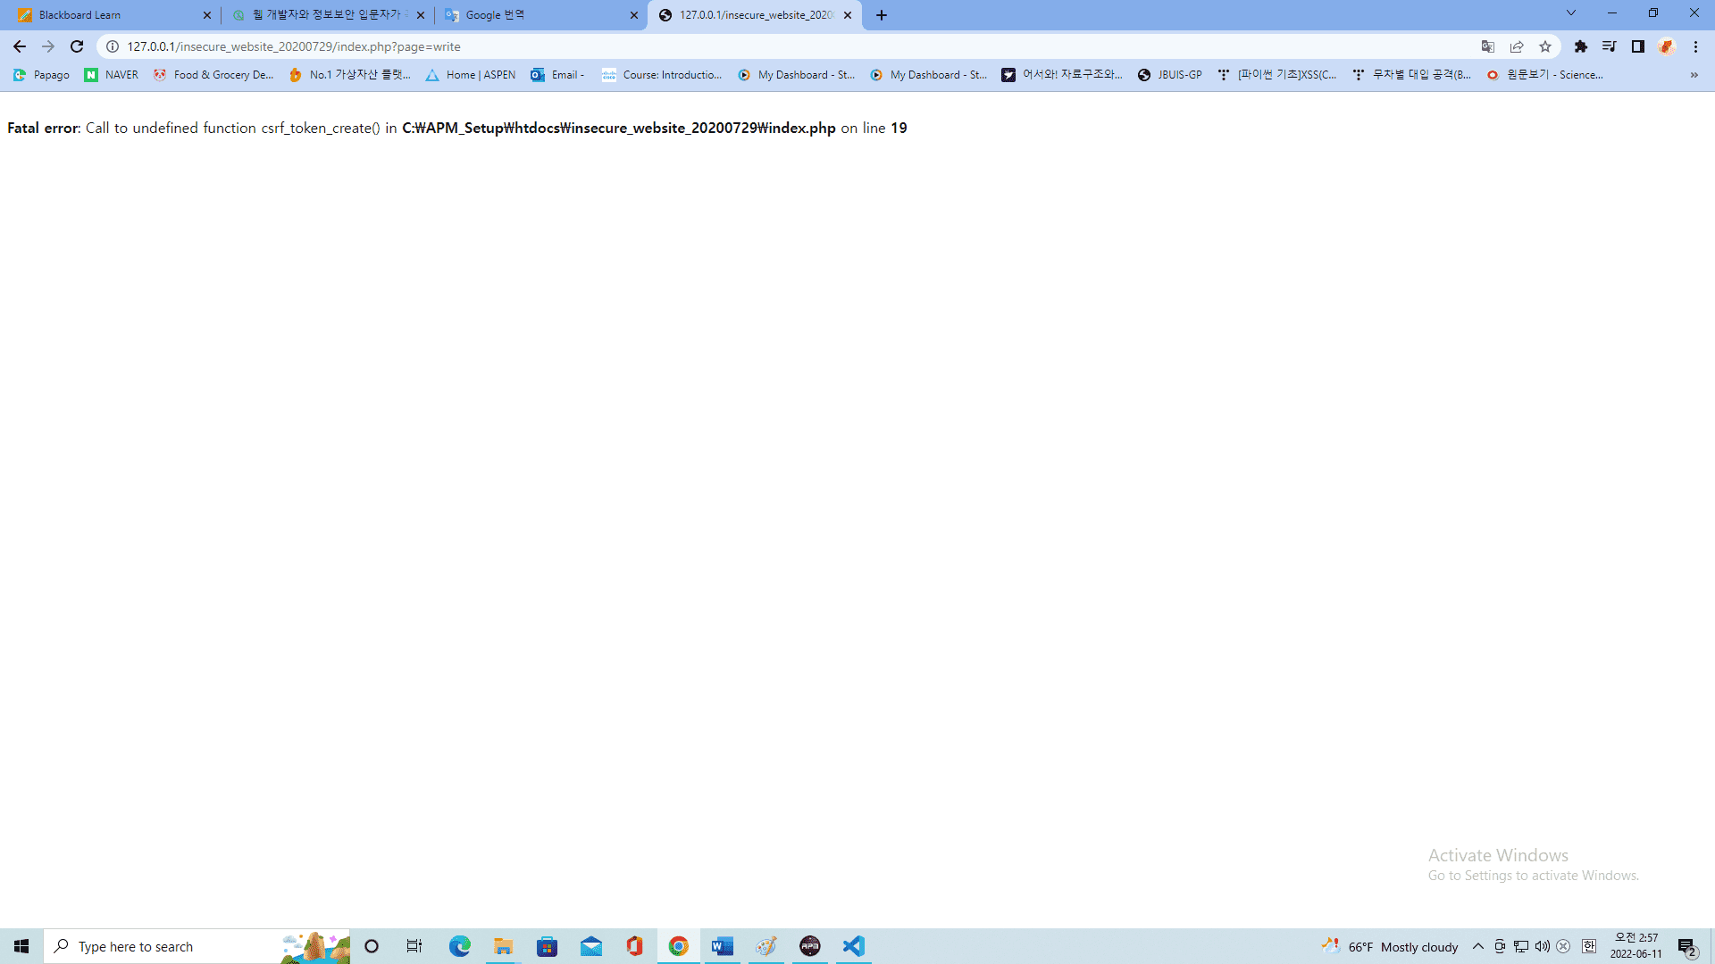This screenshot has height=964, width=1715.
Task: Reload the current page
Action: (77, 46)
